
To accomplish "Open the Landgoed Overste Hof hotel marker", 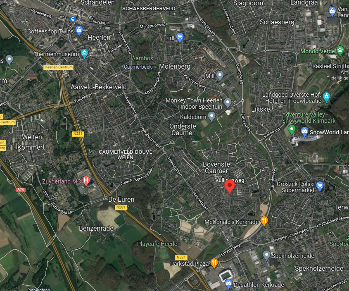I will click(327, 97).
